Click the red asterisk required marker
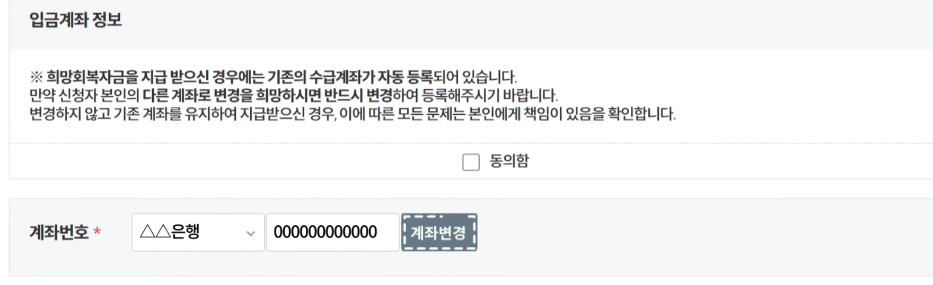Viewport: 933px width, 285px height. coord(97,232)
